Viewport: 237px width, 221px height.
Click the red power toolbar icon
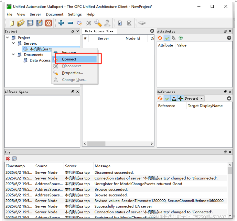(x=48, y=23)
